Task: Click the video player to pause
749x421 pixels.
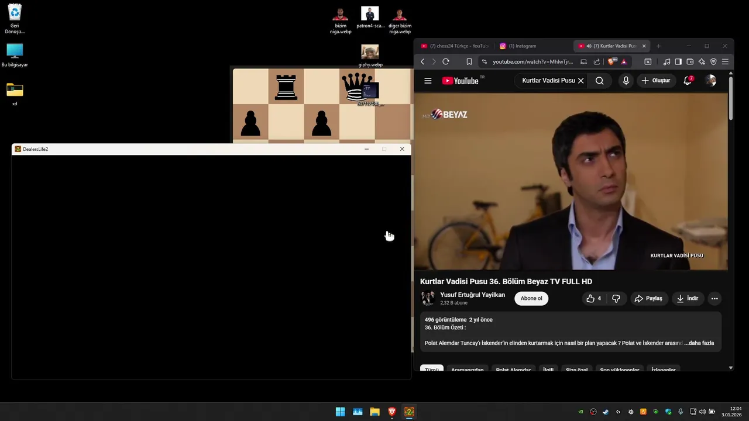Action: point(571,181)
